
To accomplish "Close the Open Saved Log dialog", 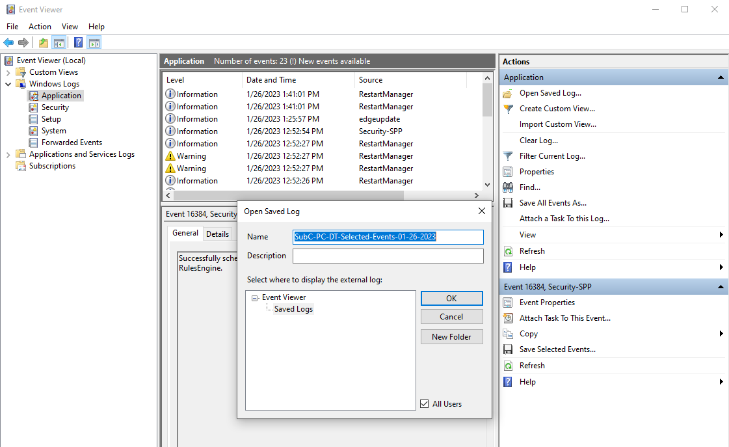I will pos(481,211).
